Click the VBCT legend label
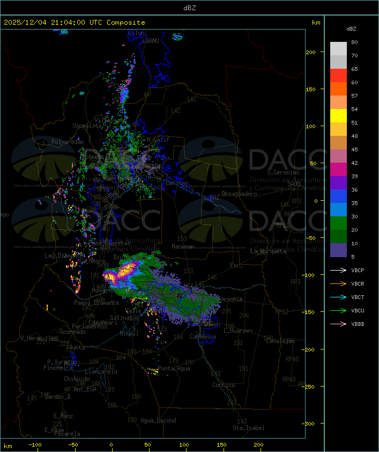 click(x=358, y=297)
